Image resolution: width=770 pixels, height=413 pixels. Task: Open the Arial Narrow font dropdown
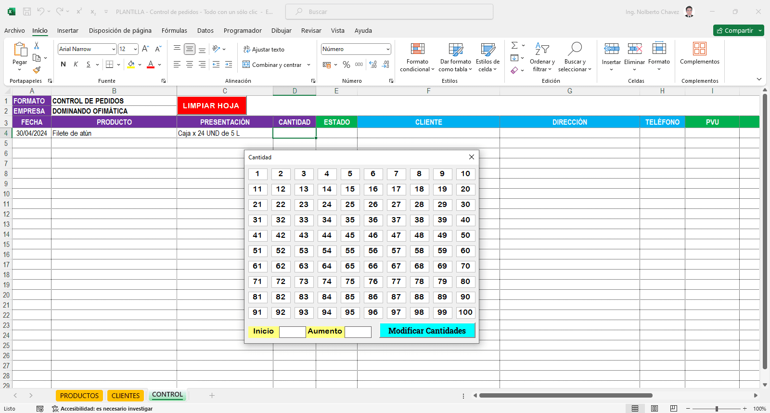click(x=114, y=49)
